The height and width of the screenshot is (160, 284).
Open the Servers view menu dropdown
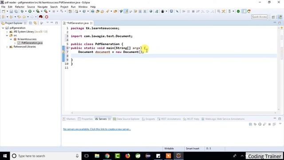click(280, 124)
